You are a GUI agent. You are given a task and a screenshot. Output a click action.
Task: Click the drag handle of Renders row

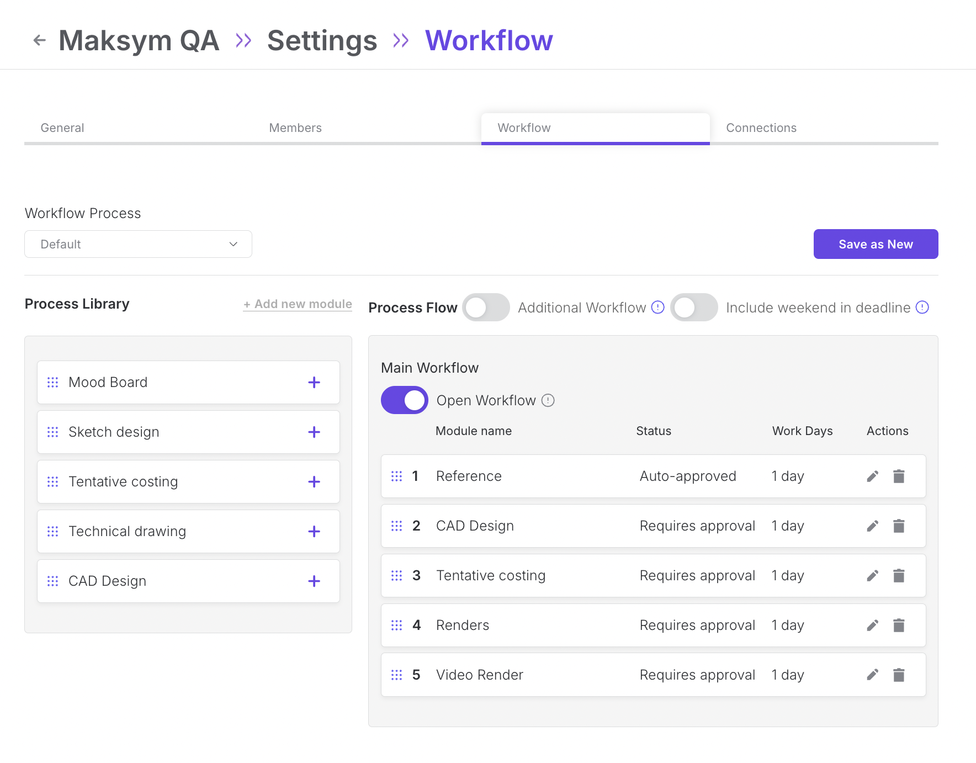pos(396,626)
